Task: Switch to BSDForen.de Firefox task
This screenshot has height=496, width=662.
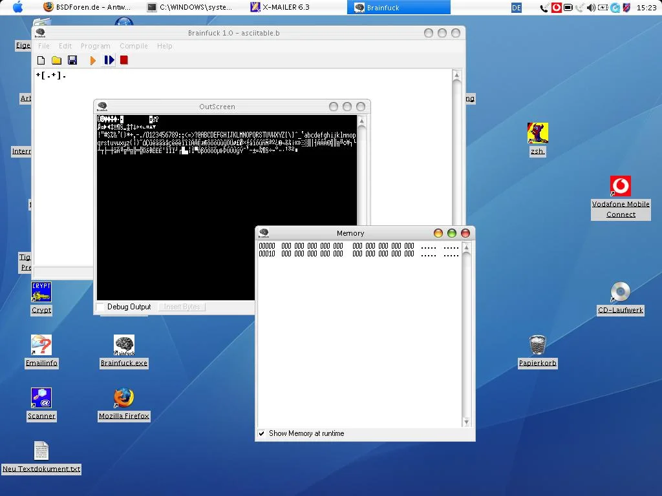Action: tap(87, 7)
